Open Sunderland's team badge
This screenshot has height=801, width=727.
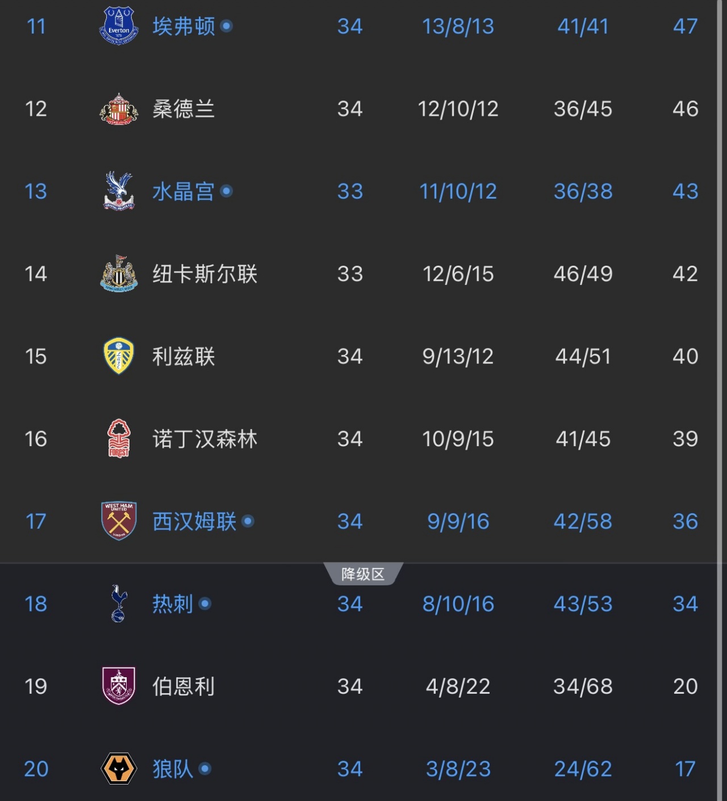tap(119, 109)
